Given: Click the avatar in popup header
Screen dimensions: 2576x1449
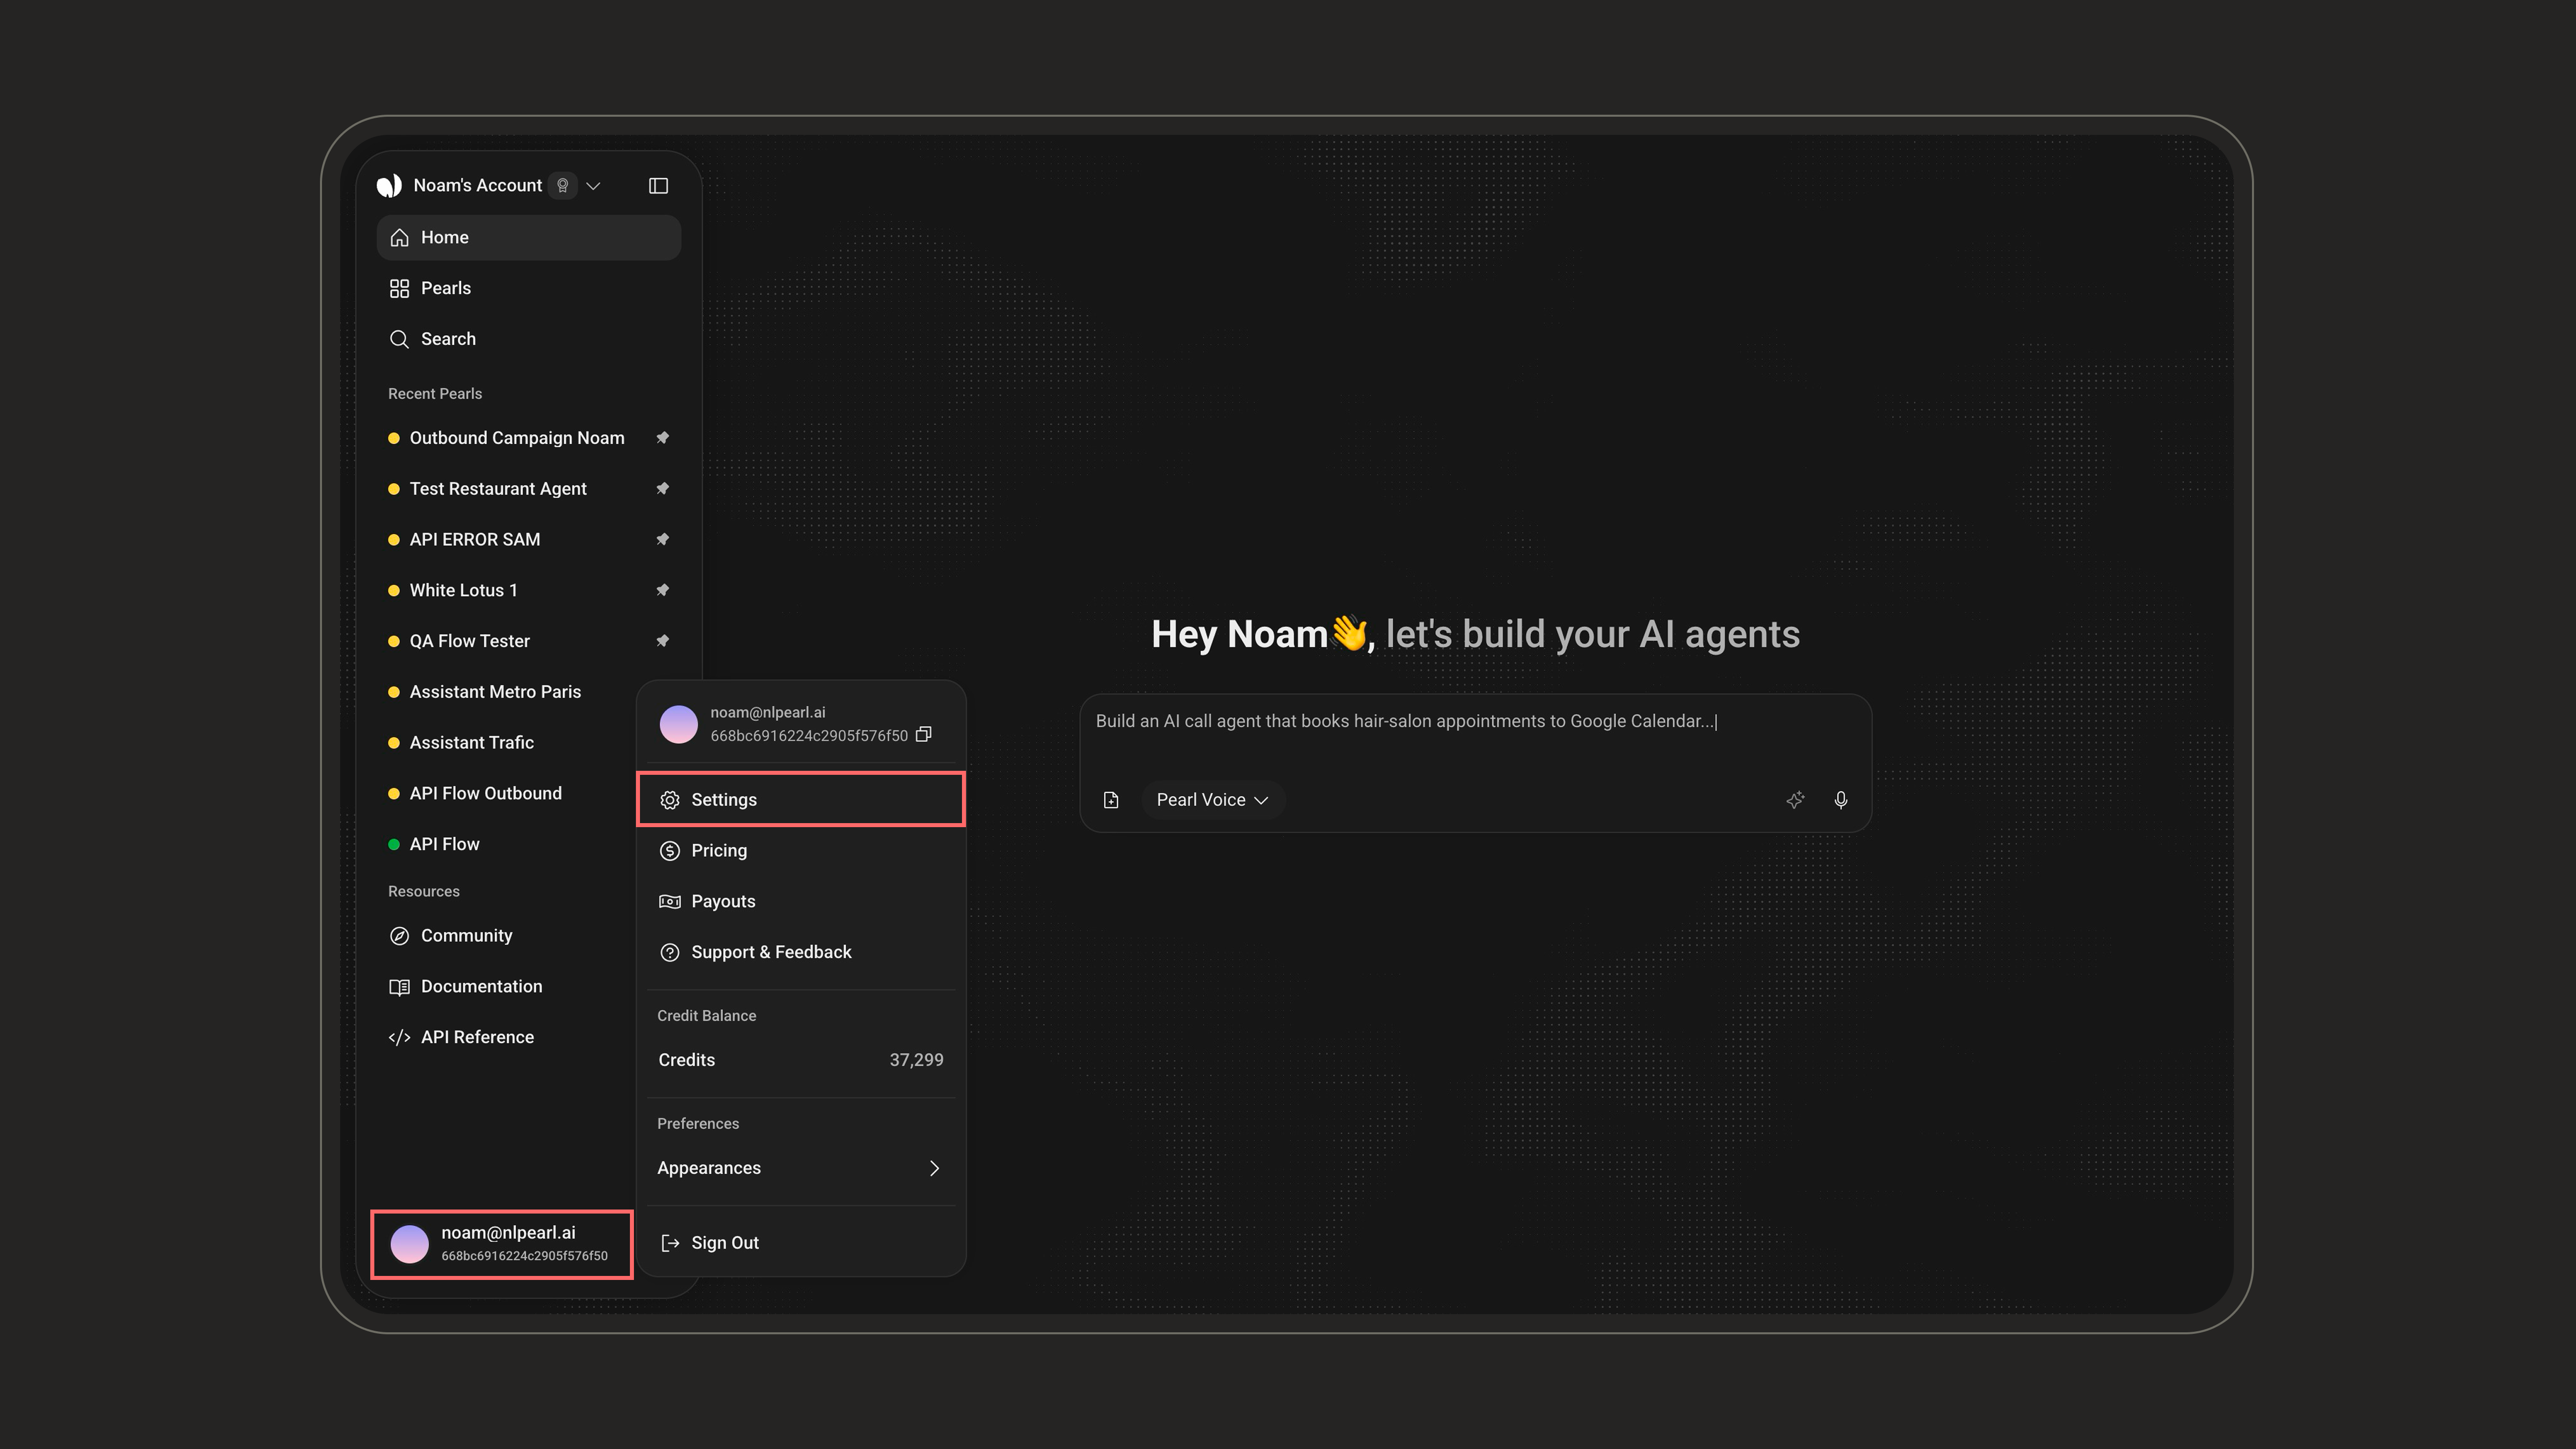Looking at the screenshot, I should click(678, 724).
